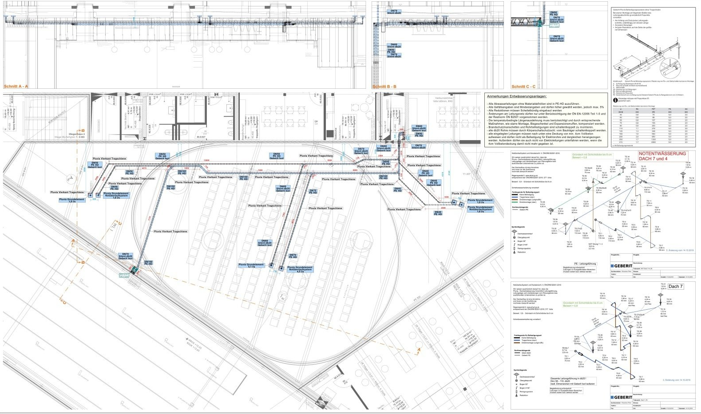The image size is (701, 414).
Task: Select the boxed "PE - Leitungsführung" note
Action: [585, 263]
